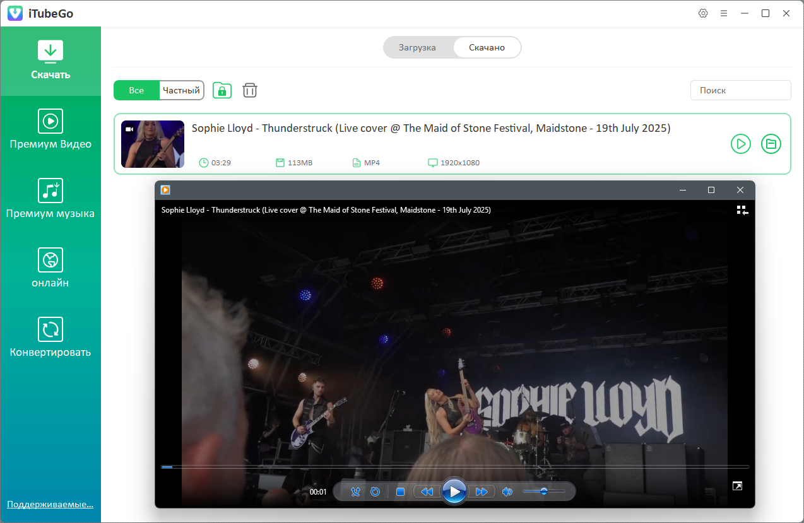Open iTubeGo settings gear

[703, 13]
